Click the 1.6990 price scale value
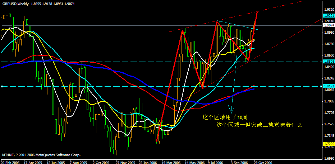335x164 pixels. [329, 159]
